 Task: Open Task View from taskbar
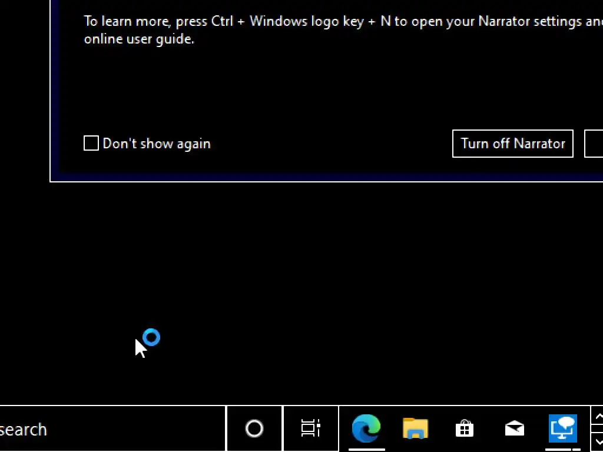[311, 428]
